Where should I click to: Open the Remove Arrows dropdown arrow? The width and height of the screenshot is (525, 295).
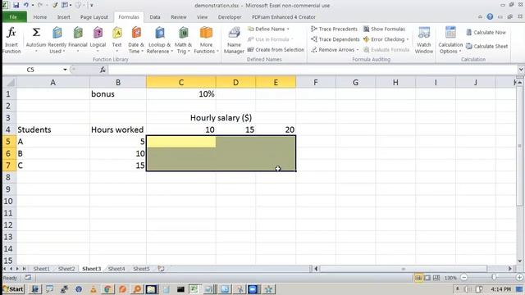358,50
